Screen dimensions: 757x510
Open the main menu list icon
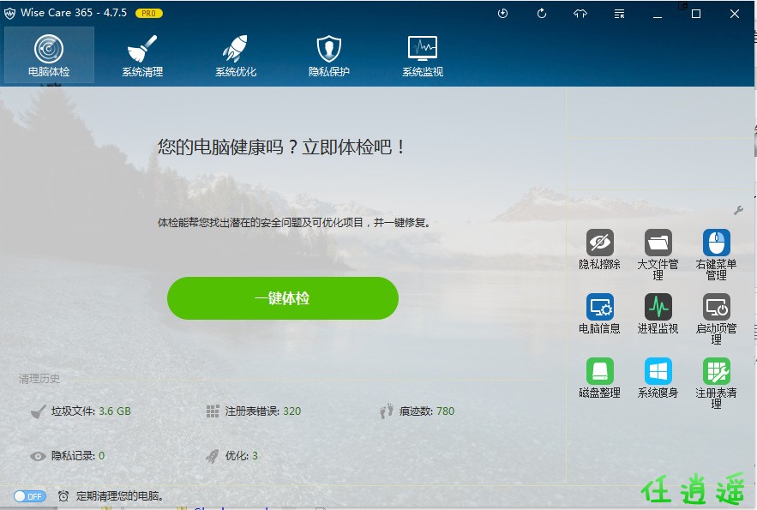[x=620, y=14]
